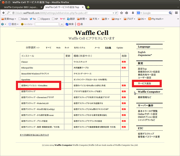The height and width of the screenshot is (156, 180).
Task: Open the 登録済みホスト名設定 link
Action: pyautogui.click(x=149, y=72)
